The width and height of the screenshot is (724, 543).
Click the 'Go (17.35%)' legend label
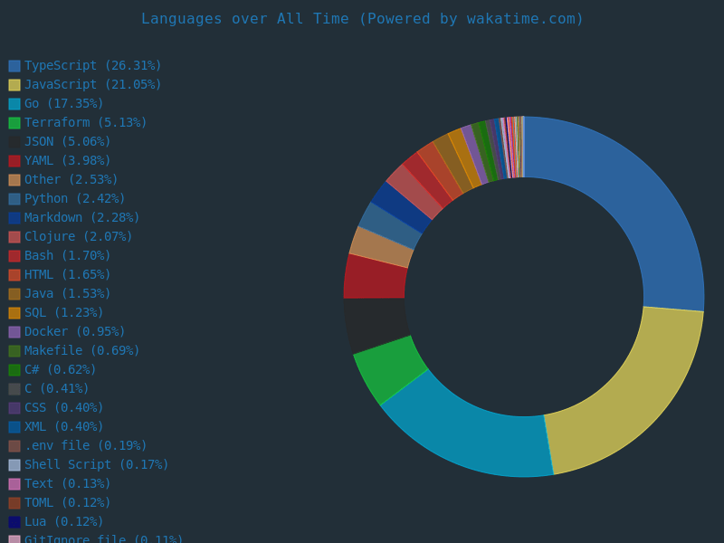click(x=63, y=103)
